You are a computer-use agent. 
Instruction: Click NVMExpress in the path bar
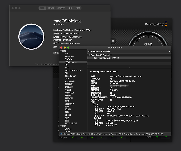point(102,134)
